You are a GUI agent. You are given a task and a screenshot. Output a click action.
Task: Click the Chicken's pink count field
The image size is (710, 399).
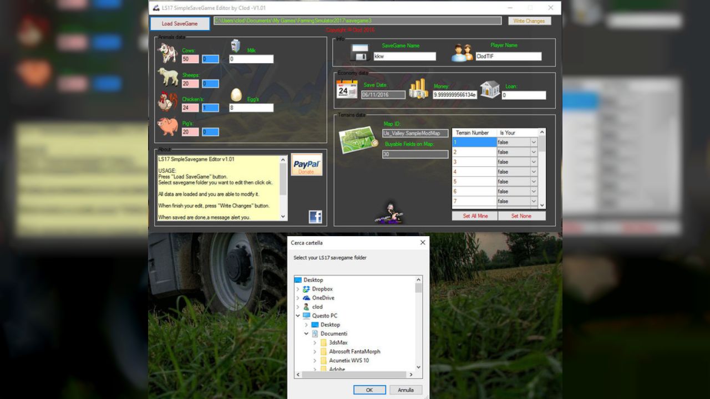[190, 108]
